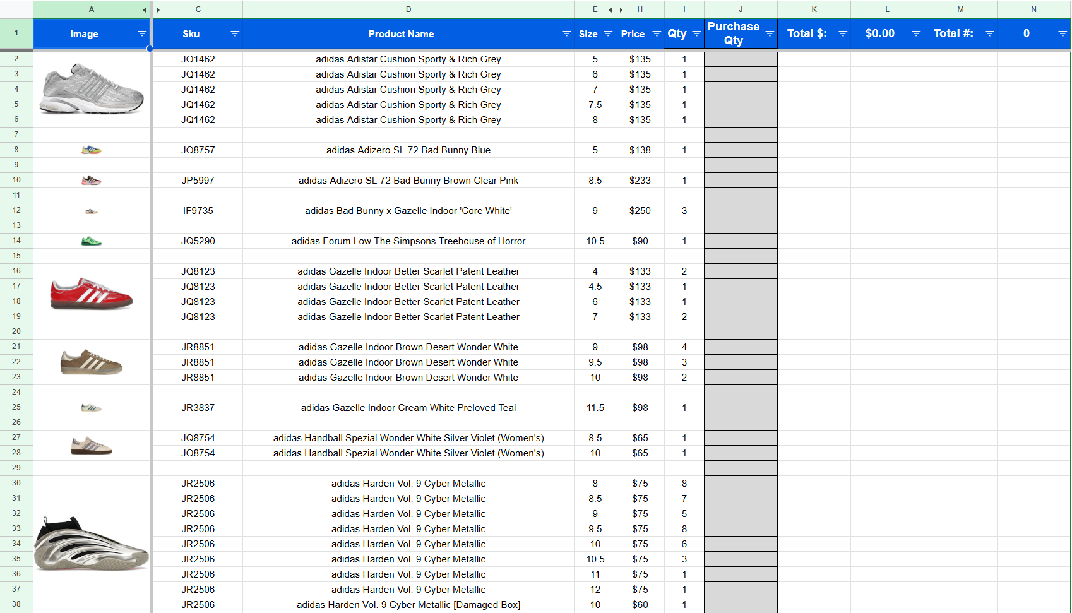This screenshot has height=613, width=1072.
Task: Expand hidden columns using arrow in column H header
Action: coord(621,10)
